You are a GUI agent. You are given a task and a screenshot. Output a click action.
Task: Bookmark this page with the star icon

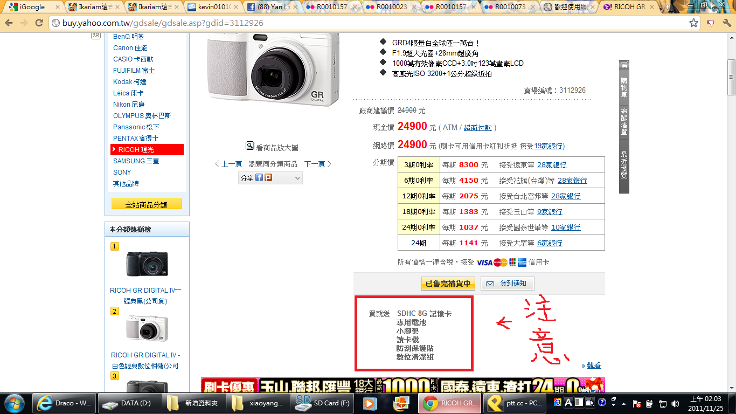tap(693, 23)
